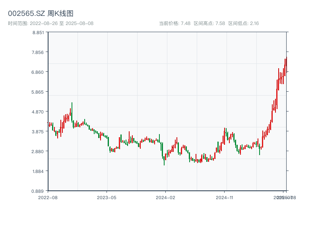Click x-axis date label 2022-08
318x238 pixels.
(x=48, y=198)
